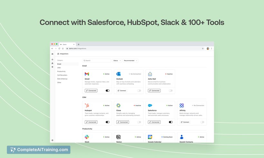Image resolution: width=264 pixels, height=158 pixels.
Task: Click the Affinity logo icon
Action: (x=182, y=105)
